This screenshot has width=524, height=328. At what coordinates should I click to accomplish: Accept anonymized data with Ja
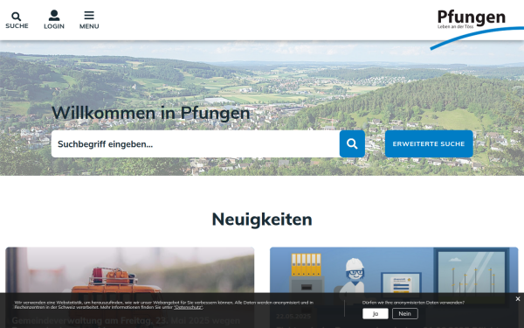(376, 314)
